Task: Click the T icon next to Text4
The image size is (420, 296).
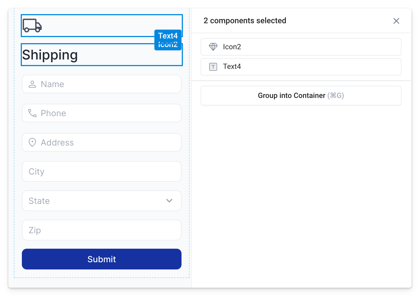Action: (213, 67)
